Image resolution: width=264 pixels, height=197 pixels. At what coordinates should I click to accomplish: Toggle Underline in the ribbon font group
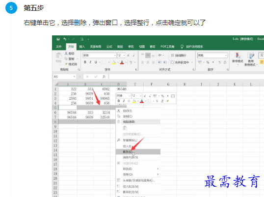coord(96,62)
